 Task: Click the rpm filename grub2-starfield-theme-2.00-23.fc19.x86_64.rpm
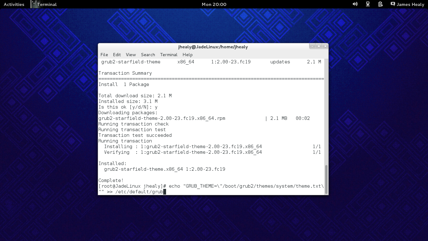[x=162, y=118]
